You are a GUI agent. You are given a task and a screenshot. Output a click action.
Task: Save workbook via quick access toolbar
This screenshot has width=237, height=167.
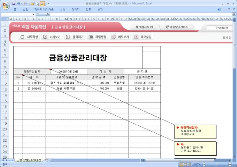(x=14, y=3)
